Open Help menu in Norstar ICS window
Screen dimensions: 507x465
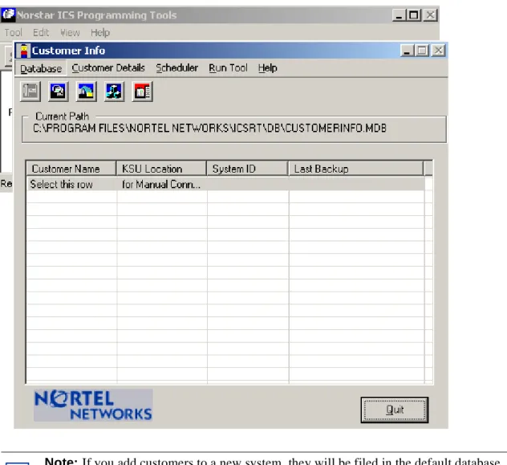point(100,33)
